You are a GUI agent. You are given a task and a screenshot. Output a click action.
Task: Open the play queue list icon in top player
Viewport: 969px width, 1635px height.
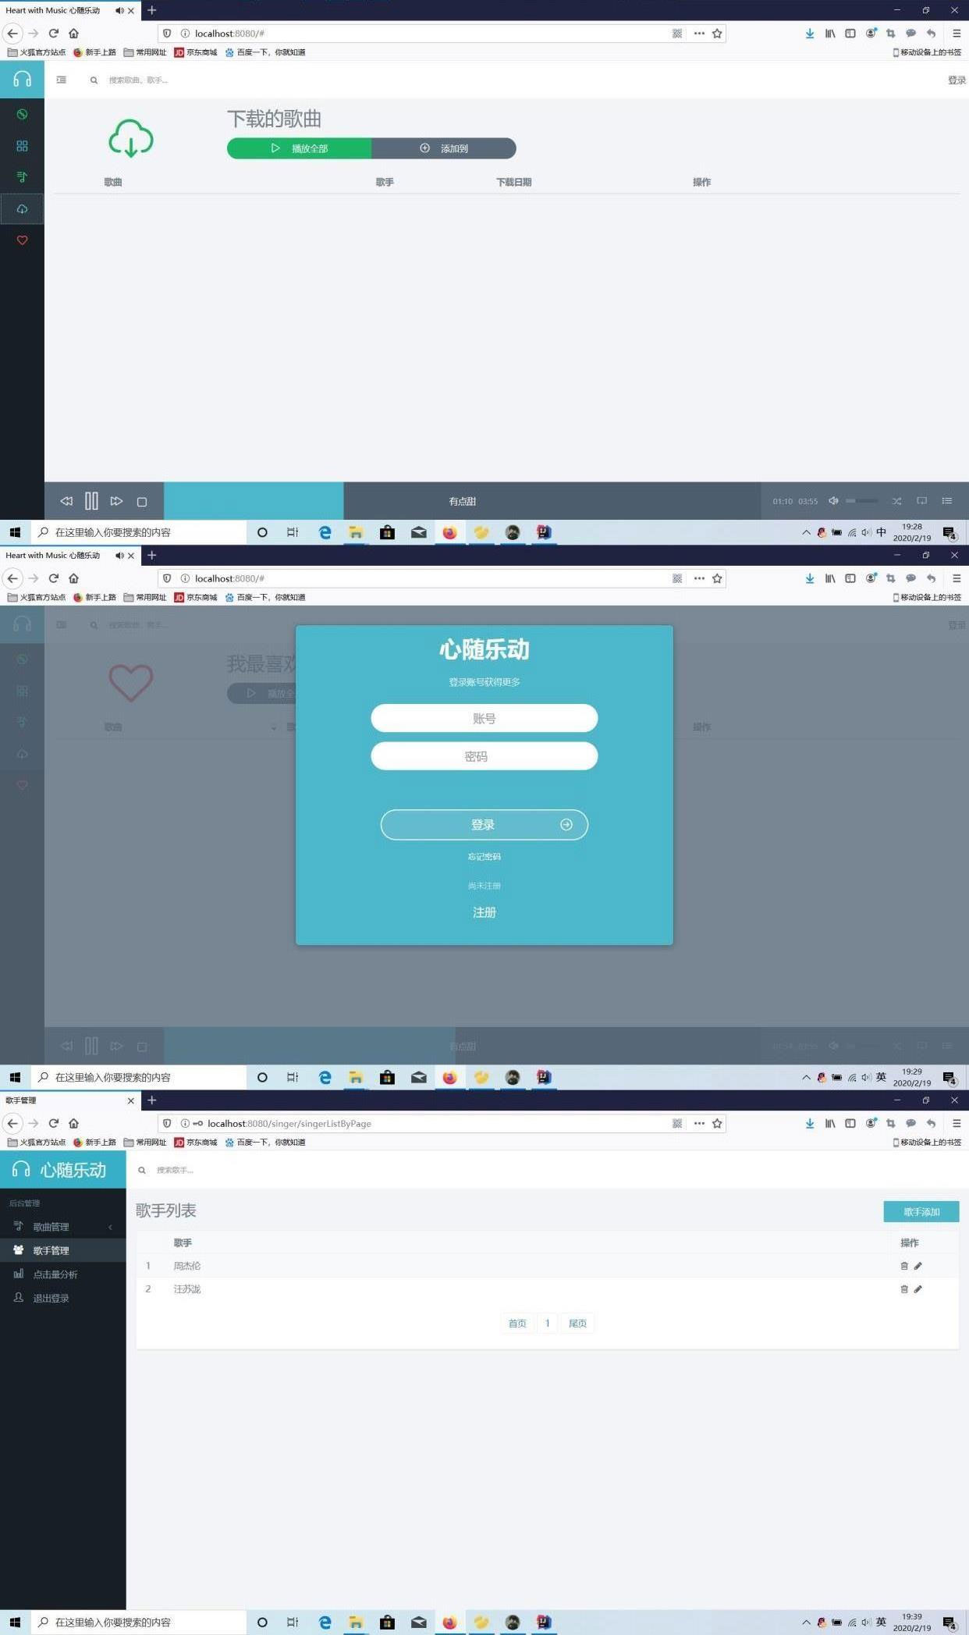coord(946,501)
